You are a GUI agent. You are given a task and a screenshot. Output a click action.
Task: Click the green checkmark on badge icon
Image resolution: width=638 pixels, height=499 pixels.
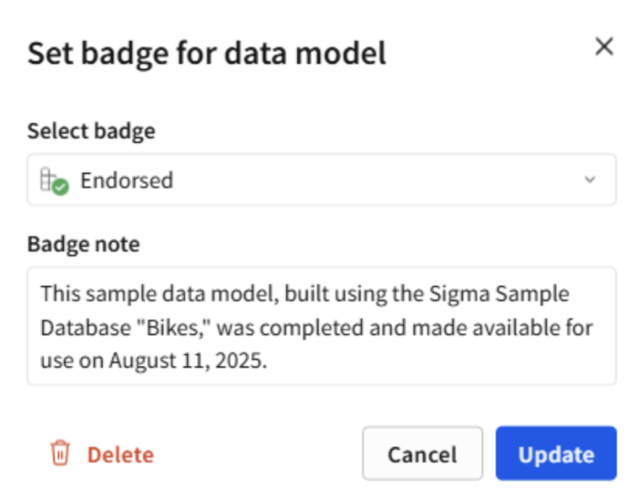60,187
